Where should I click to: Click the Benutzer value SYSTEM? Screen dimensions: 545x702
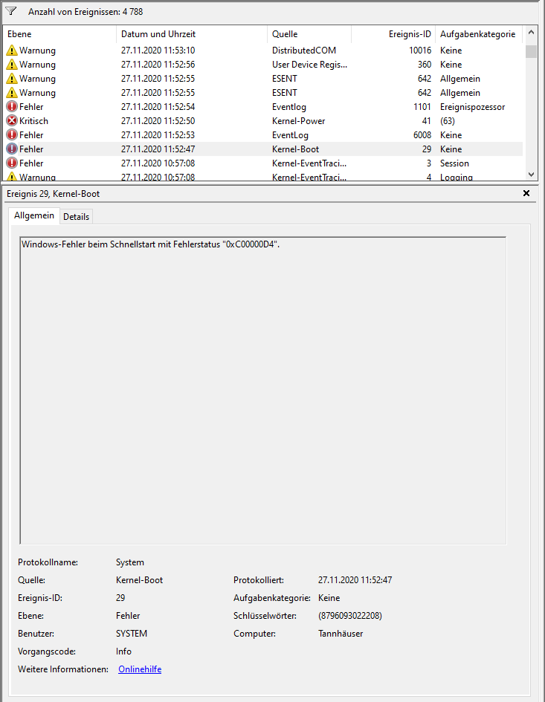pyautogui.click(x=132, y=634)
